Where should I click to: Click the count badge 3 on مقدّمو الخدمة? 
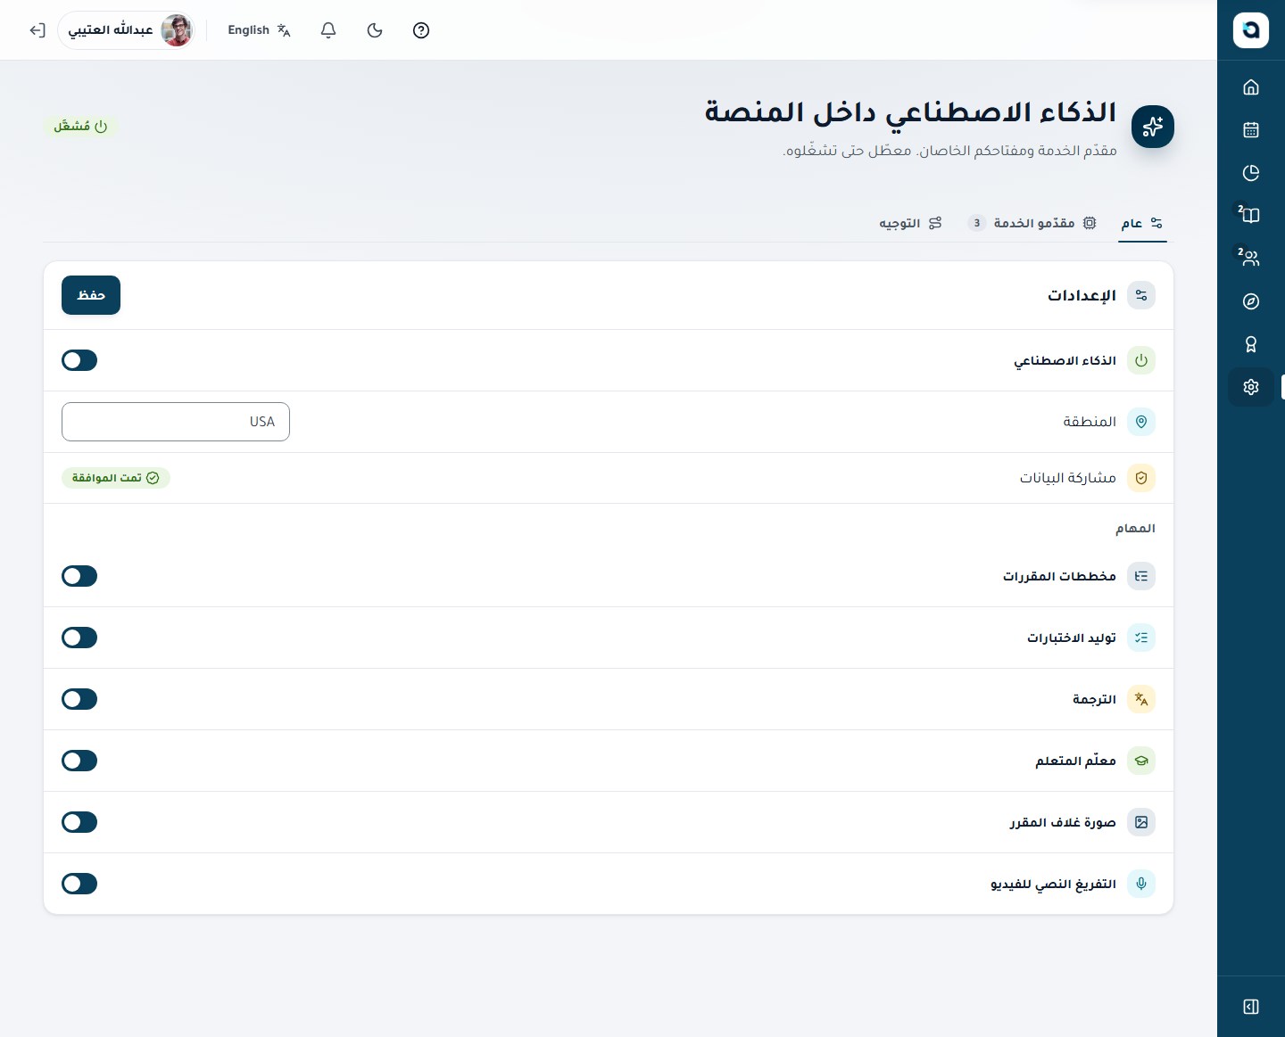click(977, 223)
